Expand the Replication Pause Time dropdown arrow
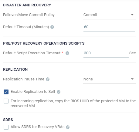Screen dimensions: 139x132 [x=132, y=79]
